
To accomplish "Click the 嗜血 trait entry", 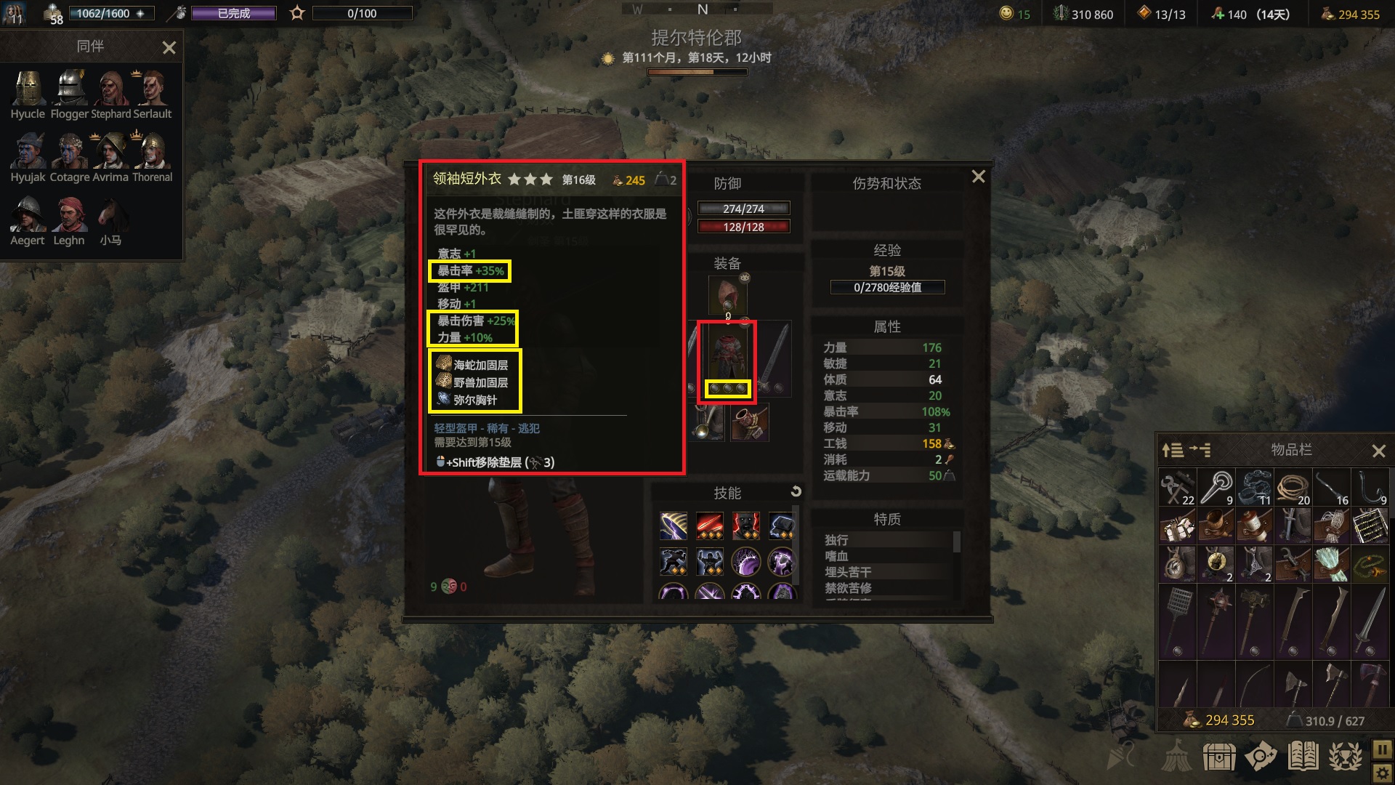I will coord(836,556).
